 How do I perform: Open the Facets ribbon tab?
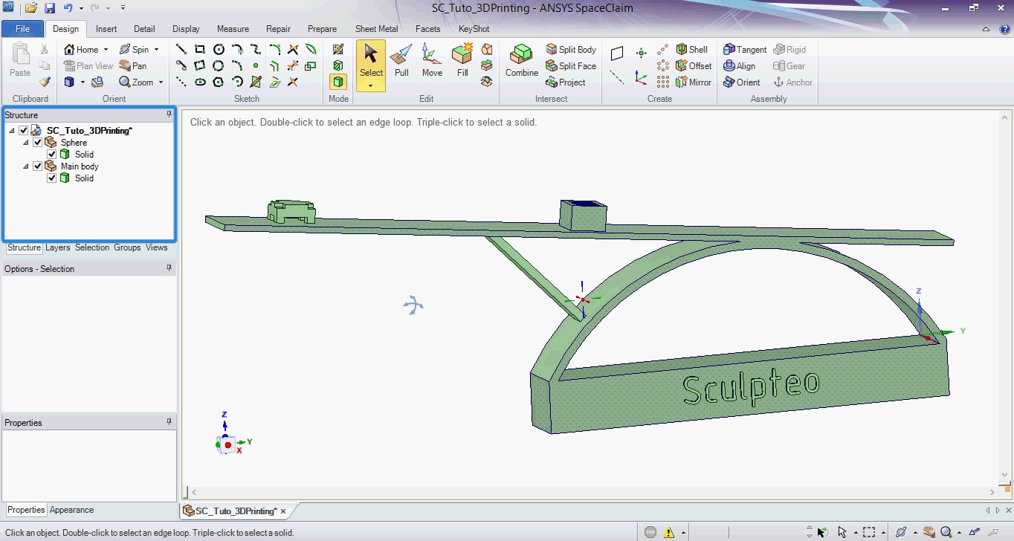tap(427, 29)
